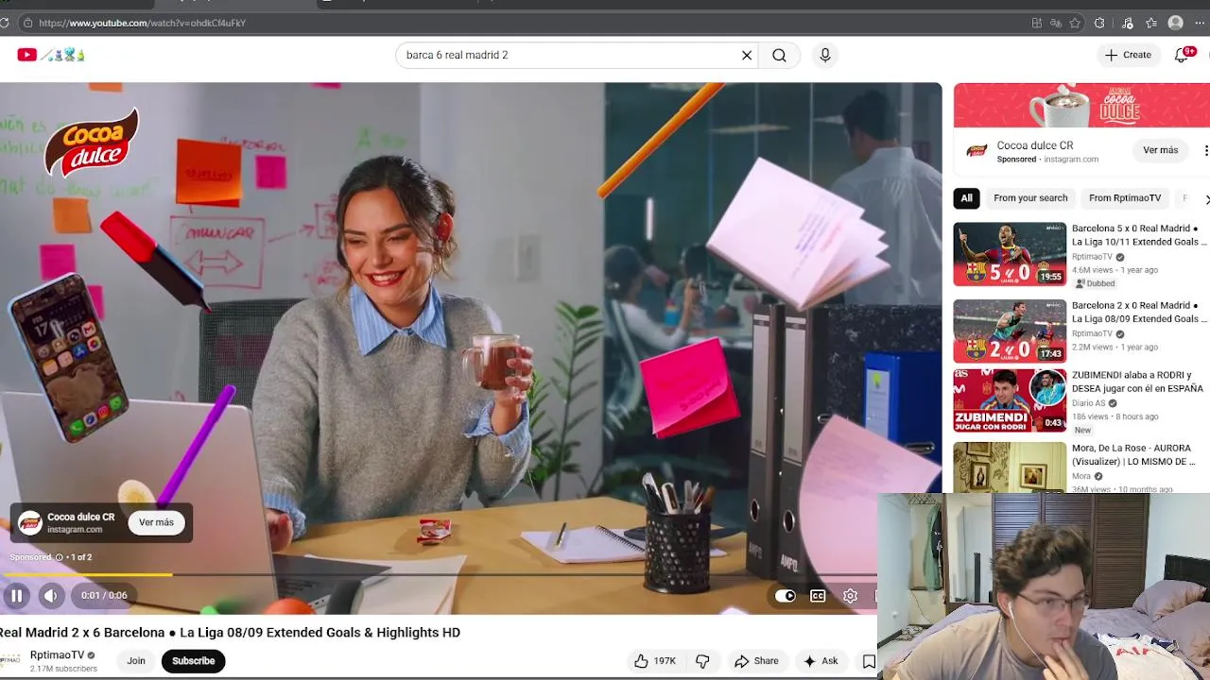The width and height of the screenshot is (1210, 680).
Task: Click the Cocoa dulce sidebar banner image
Action: point(1081,105)
